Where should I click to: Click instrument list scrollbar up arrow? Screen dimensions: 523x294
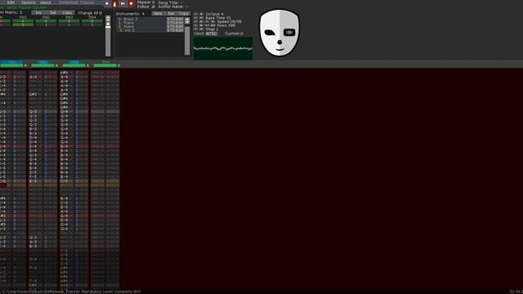[x=187, y=20]
